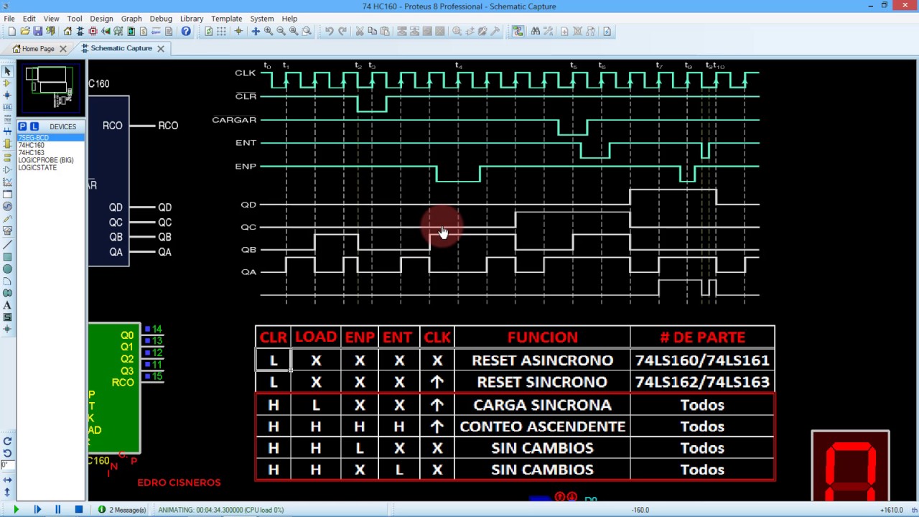The image size is (919, 517).
Task: Click the rotate clockwise icon
Action: pyautogui.click(x=7, y=441)
